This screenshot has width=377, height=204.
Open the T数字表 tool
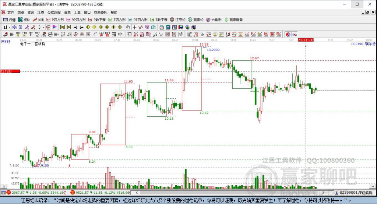pyautogui.click(x=159, y=20)
